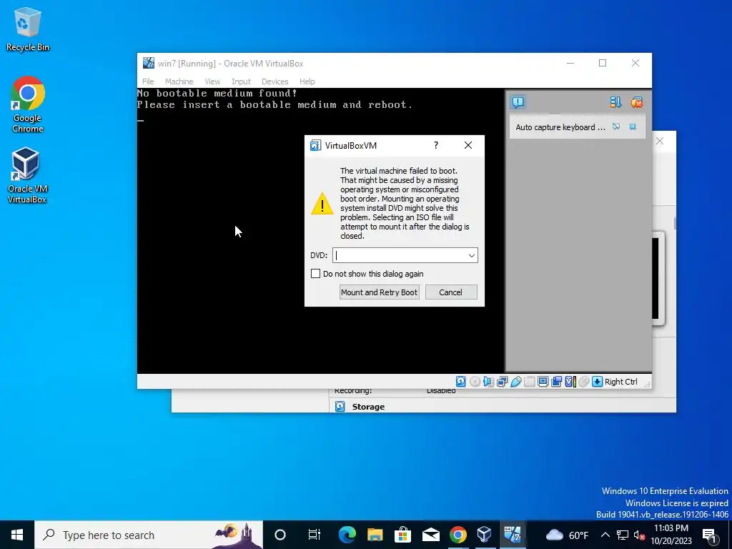Screen dimensions: 732x549
Task: Click the help question mark in VirtualBoxVM dialog
Action: point(436,145)
